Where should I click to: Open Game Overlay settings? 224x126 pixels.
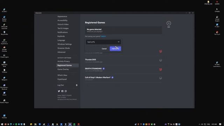pos(63,69)
